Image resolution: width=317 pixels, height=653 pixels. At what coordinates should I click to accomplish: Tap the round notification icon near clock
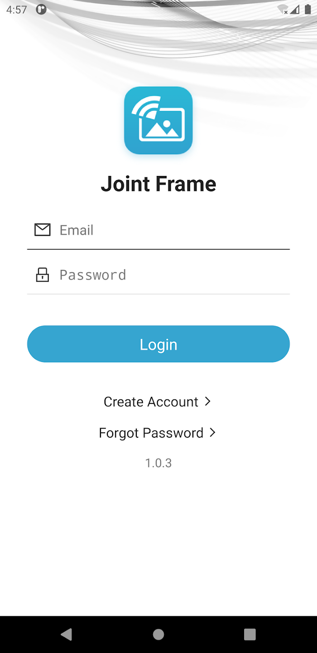pyautogui.click(x=41, y=10)
